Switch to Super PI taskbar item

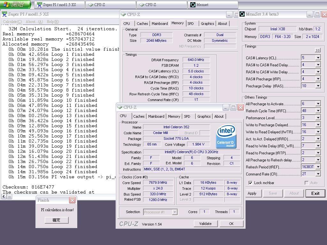tap(60, 4)
